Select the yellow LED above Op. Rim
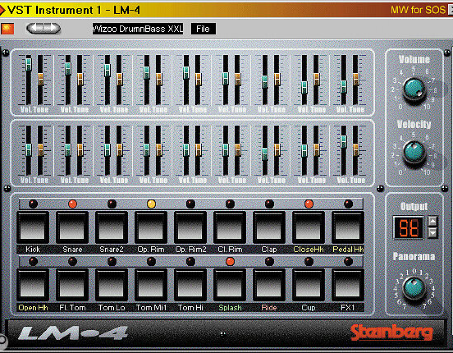This screenshot has width=453, height=353. (152, 204)
